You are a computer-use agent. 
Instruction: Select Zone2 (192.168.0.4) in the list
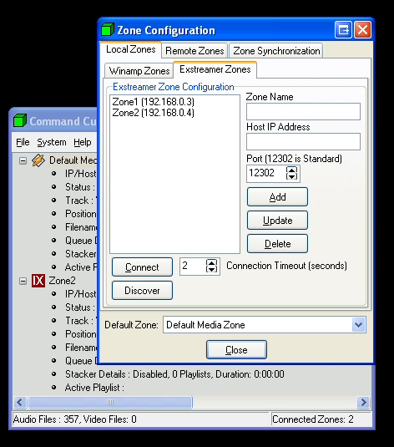[x=154, y=113]
